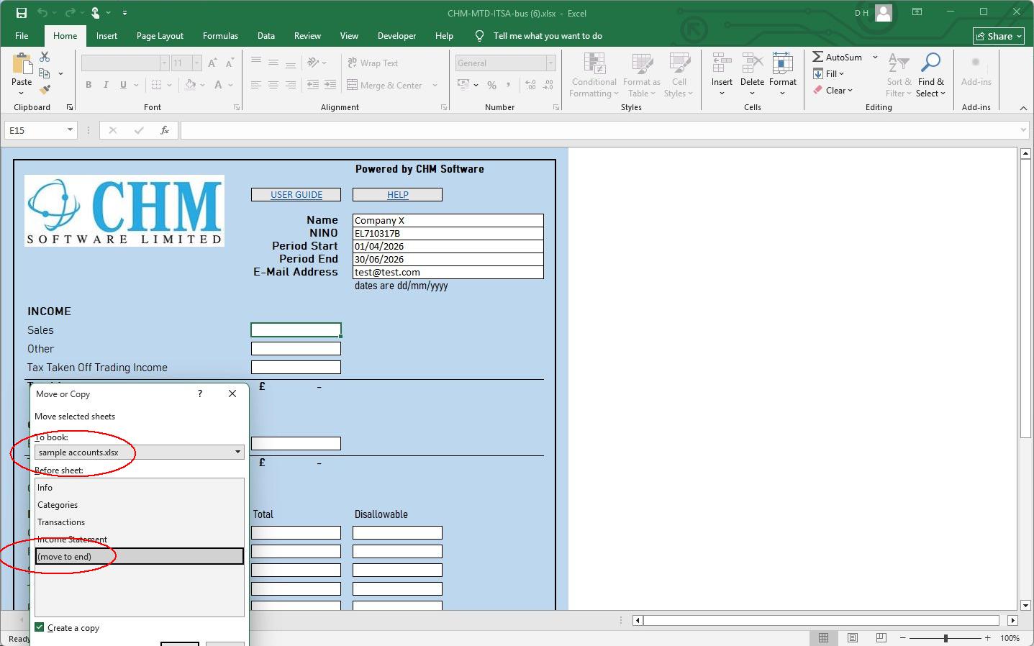Click the Paste clipboard icon
Image resolution: width=1034 pixels, height=646 pixels.
coord(22,65)
